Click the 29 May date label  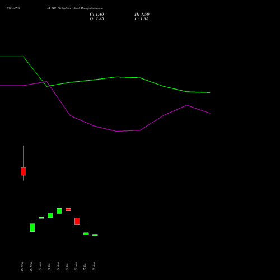31,267
